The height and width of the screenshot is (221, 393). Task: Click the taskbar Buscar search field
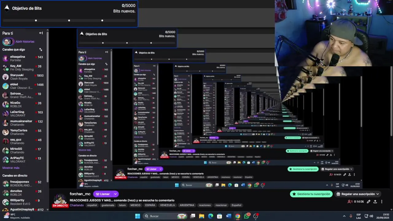[165, 216]
